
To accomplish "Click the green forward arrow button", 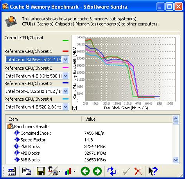I will click(97, 171).
